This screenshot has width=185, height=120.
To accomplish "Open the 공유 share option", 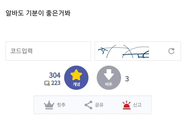I will pos(99,105).
